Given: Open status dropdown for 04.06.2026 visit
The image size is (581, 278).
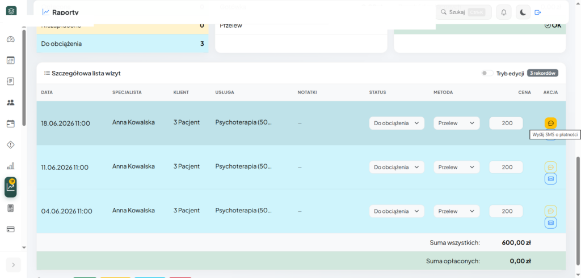Looking at the screenshot, I should coord(397,211).
